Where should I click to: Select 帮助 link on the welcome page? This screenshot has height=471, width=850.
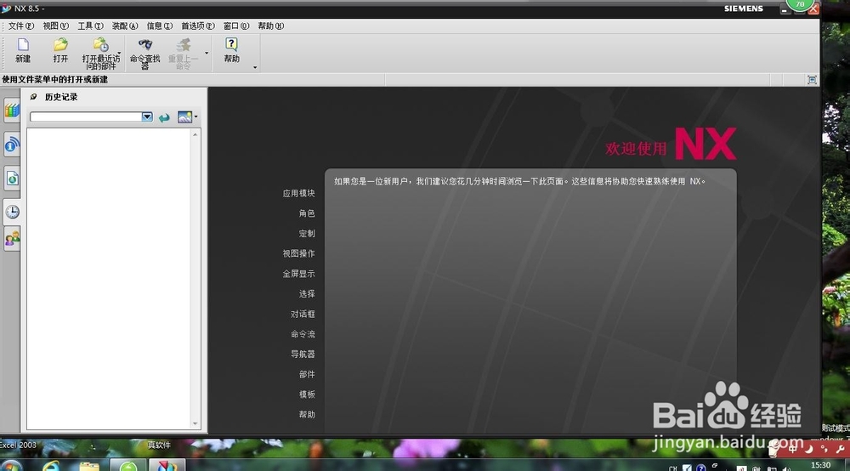coord(306,414)
